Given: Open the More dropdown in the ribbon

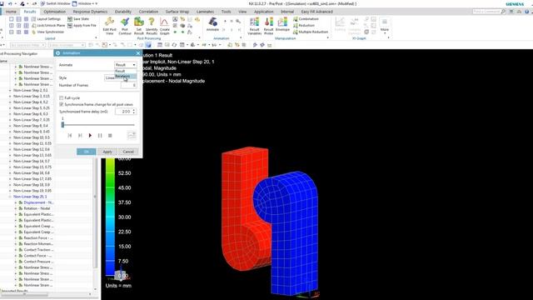Looking at the screenshot, I should click(385, 25).
